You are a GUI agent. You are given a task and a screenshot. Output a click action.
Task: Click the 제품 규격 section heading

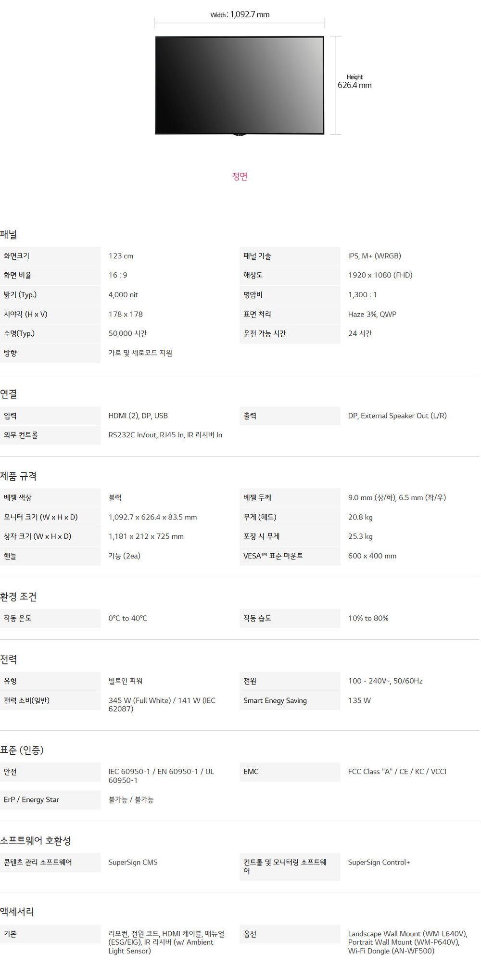pyautogui.click(x=18, y=476)
